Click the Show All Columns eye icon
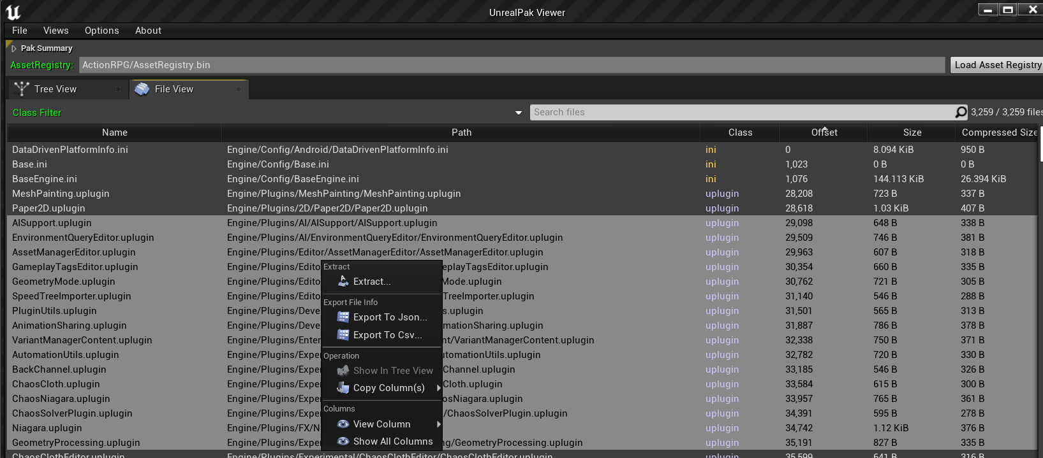Viewport: 1043px width, 458px height. click(x=343, y=441)
